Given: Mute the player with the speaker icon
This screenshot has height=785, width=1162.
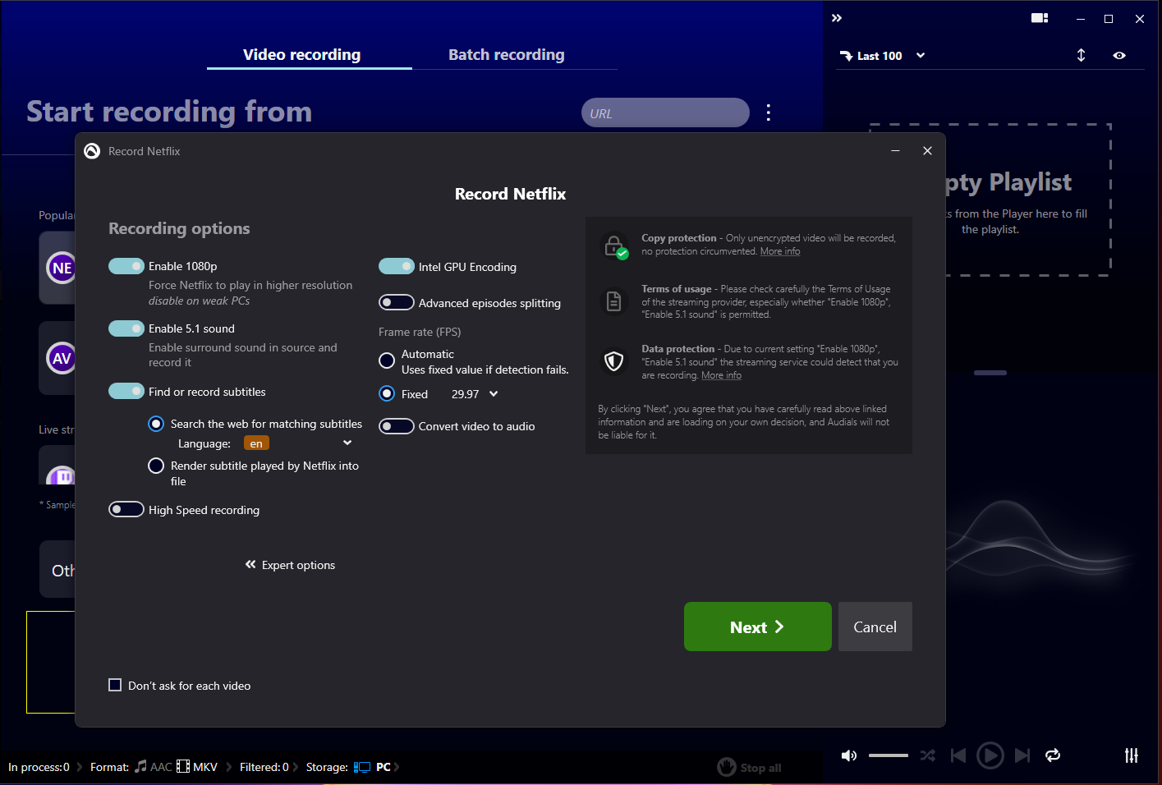Looking at the screenshot, I should (849, 755).
